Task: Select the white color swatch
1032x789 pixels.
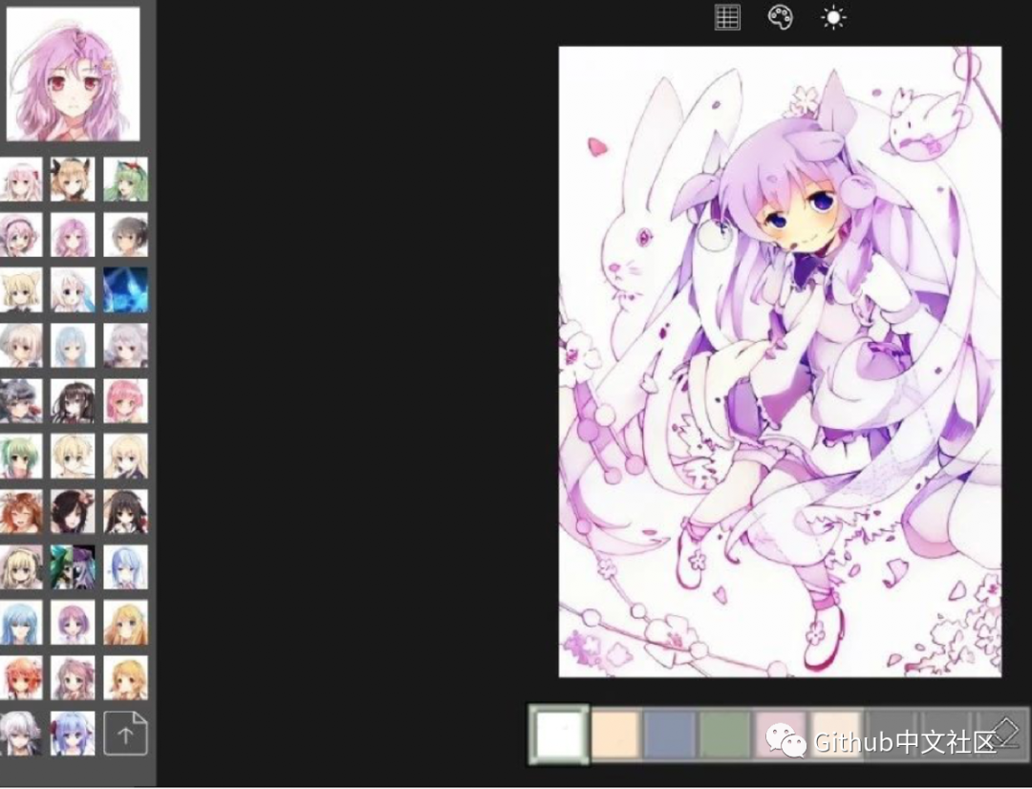Action: (559, 735)
